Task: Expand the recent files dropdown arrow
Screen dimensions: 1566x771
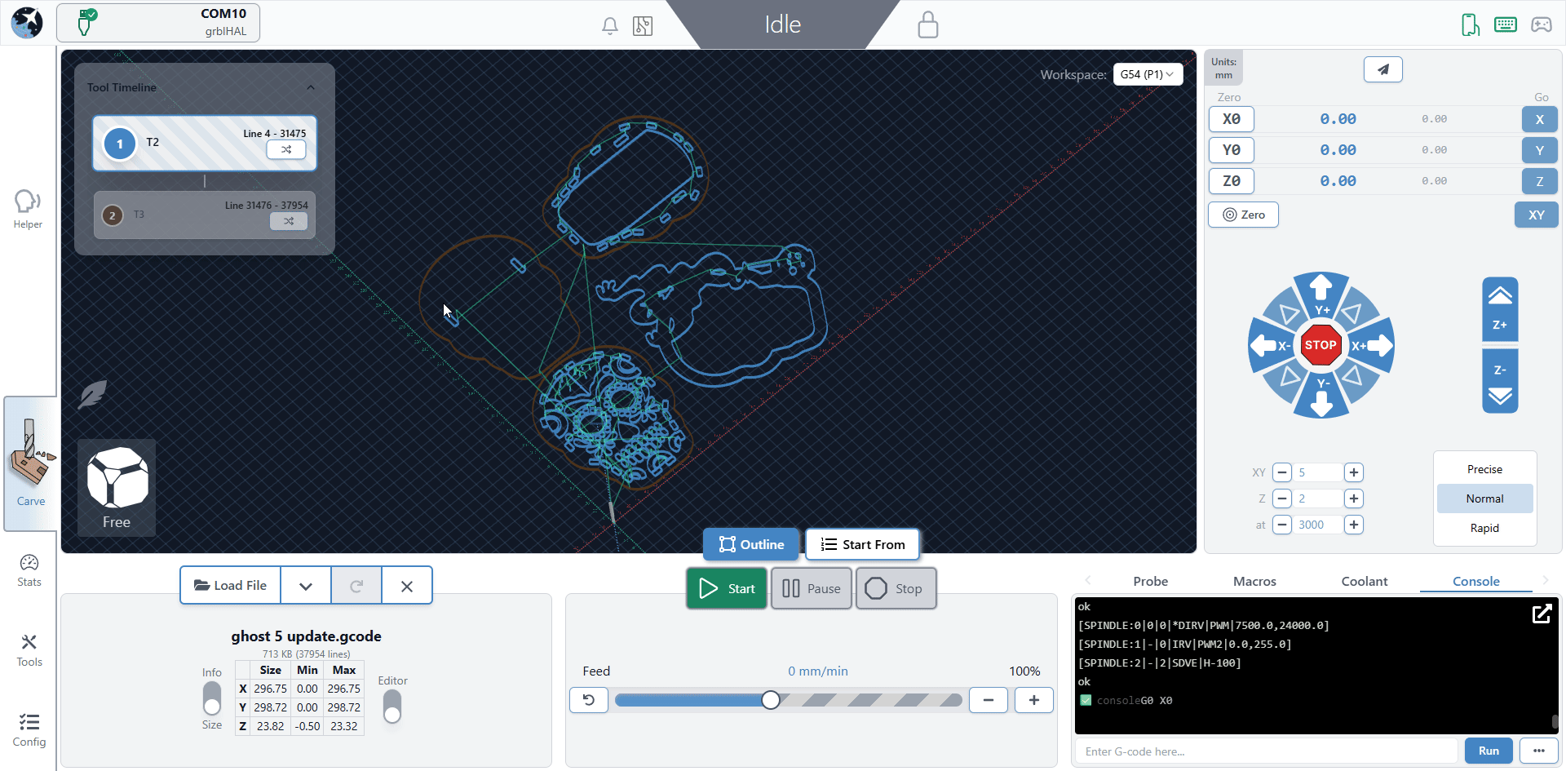Action: tap(306, 586)
